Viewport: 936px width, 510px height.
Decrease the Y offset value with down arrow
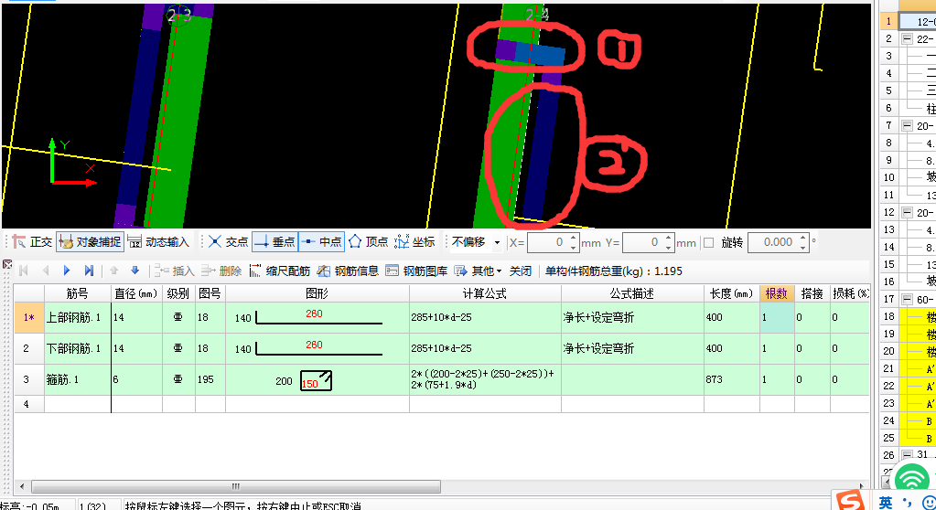point(669,247)
